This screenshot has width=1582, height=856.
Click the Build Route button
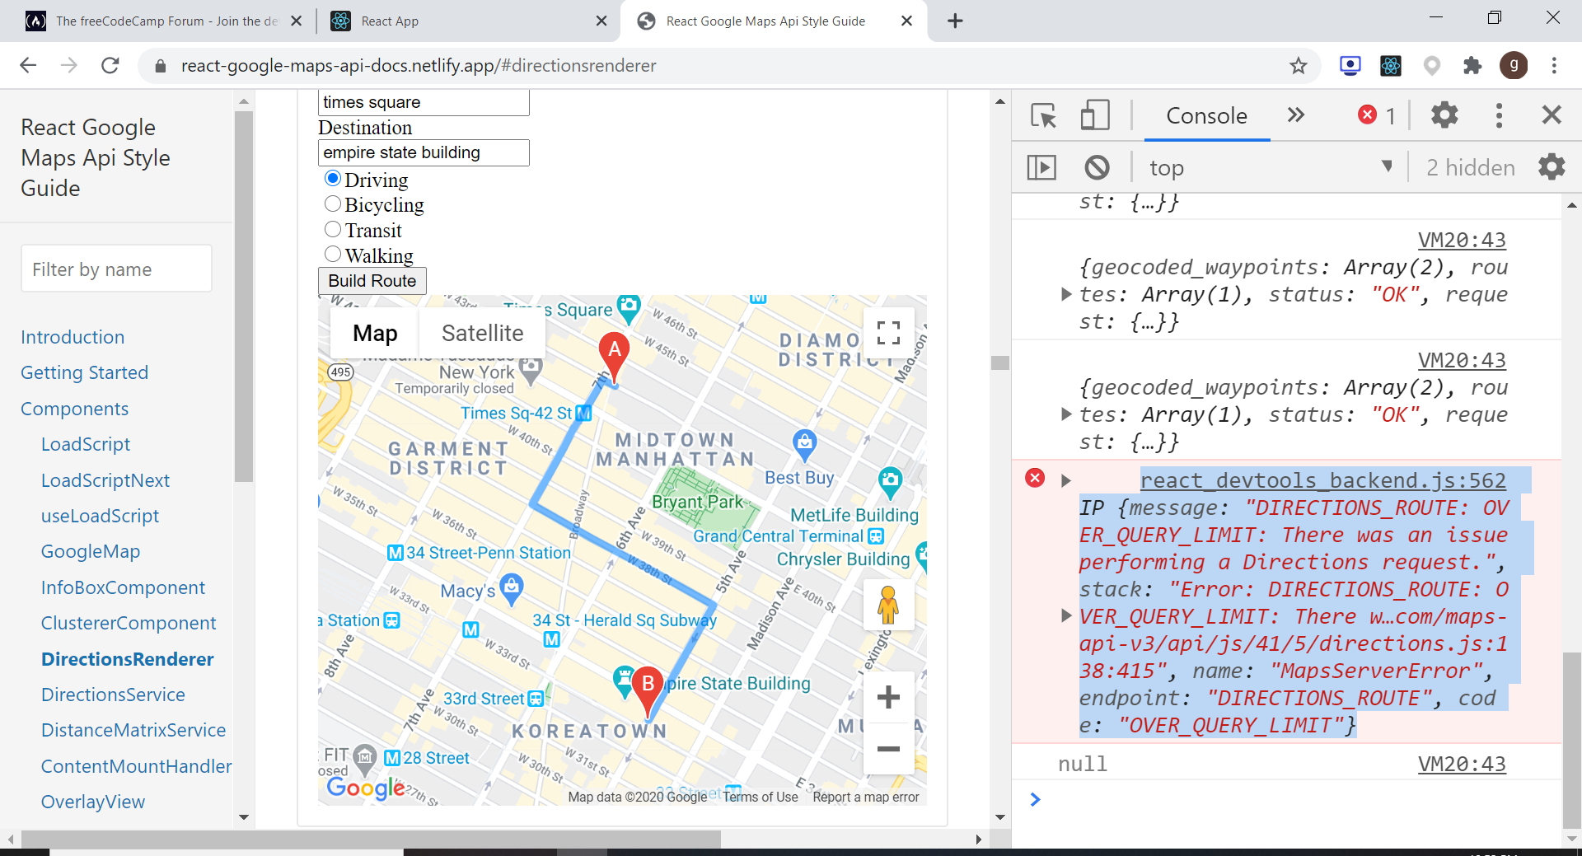tap(372, 281)
